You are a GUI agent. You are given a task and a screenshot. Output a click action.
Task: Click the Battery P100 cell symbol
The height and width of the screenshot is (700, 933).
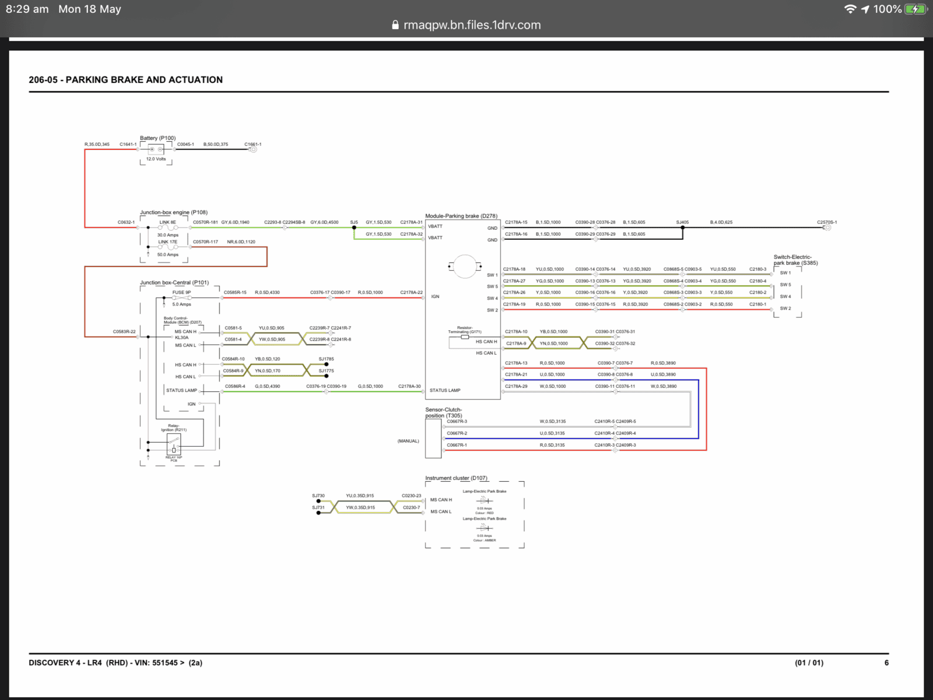point(156,149)
